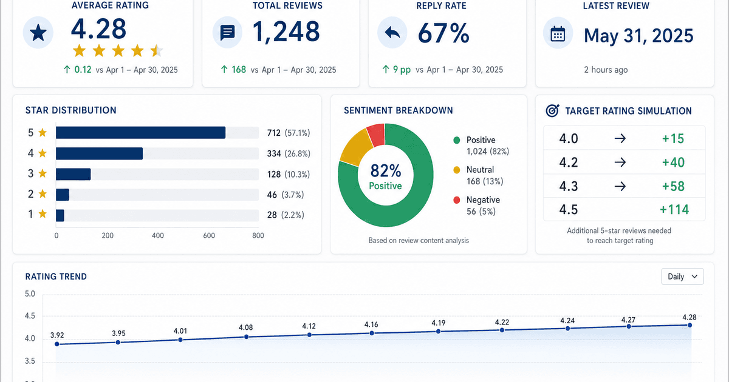Click the 1,024 (82%) positive count
729x382 pixels.
pyautogui.click(x=488, y=151)
